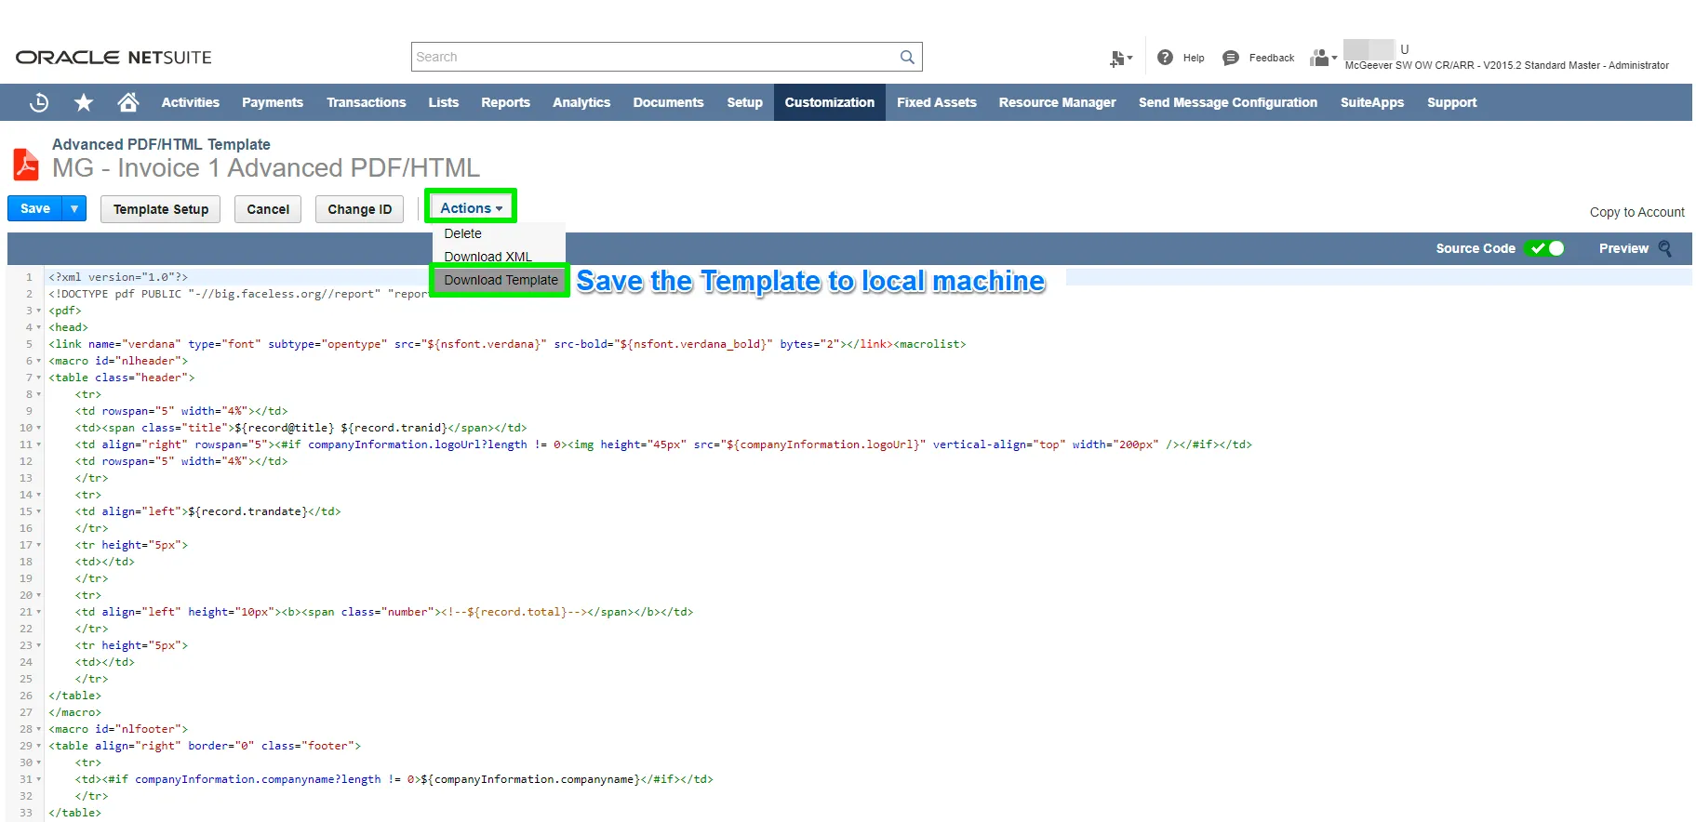Screen dimensions: 1696x822
Task: Click the Change ID button
Action: tap(360, 209)
